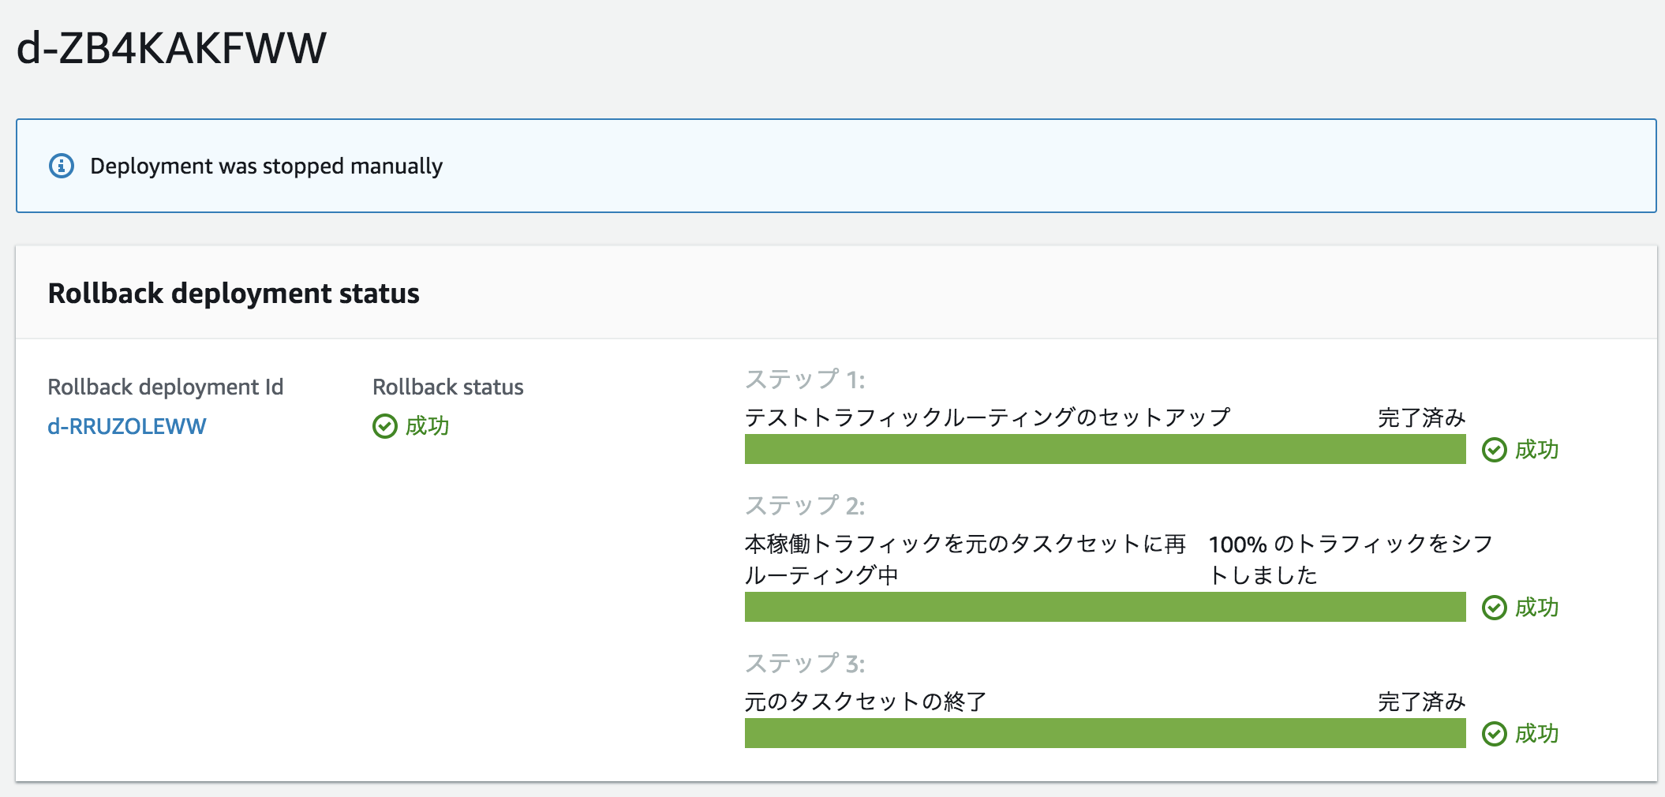Click the info icon in the banner
This screenshot has width=1665, height=797.
click(62, 166)
